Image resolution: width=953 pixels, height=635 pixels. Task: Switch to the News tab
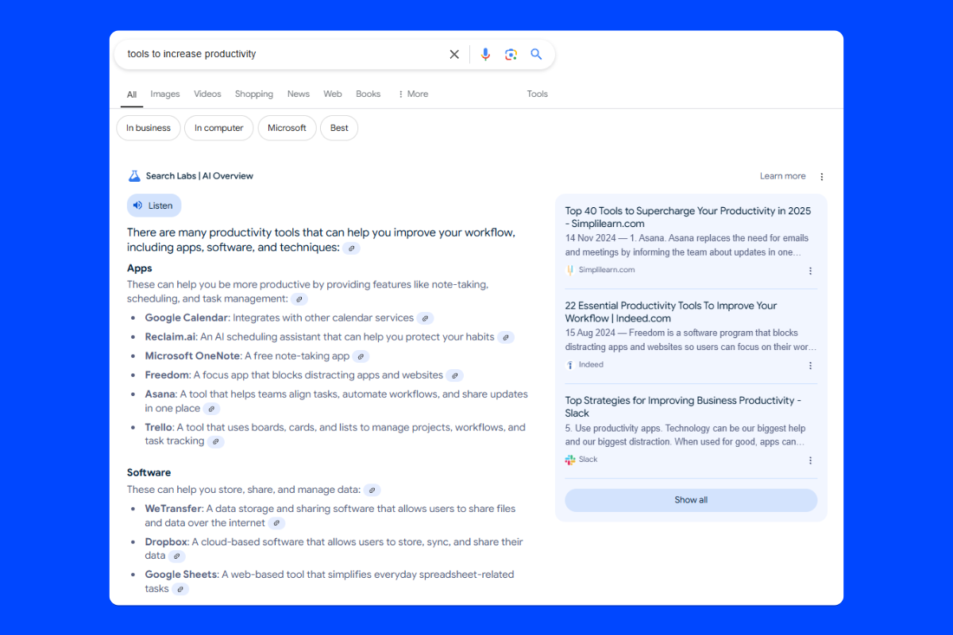pos(299,94)
